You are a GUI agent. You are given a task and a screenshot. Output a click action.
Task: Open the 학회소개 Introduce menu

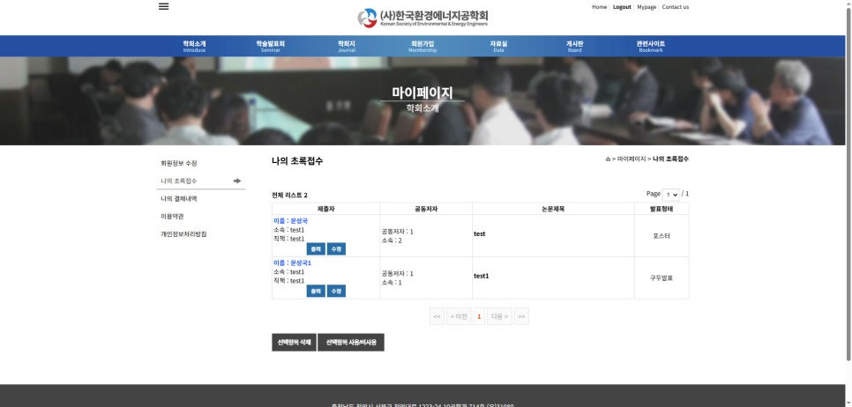tap(195, 46)
